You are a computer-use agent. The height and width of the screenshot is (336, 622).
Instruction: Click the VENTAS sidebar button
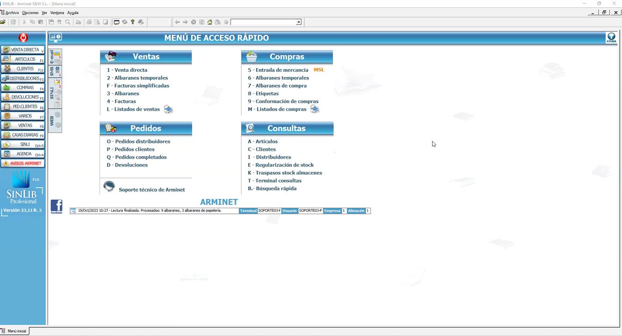coord(23,126)
